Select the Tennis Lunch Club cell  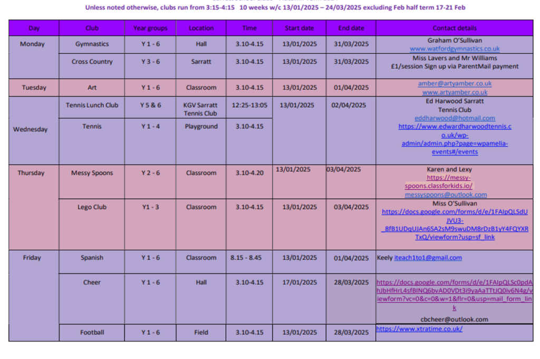[x=92, y=105]
